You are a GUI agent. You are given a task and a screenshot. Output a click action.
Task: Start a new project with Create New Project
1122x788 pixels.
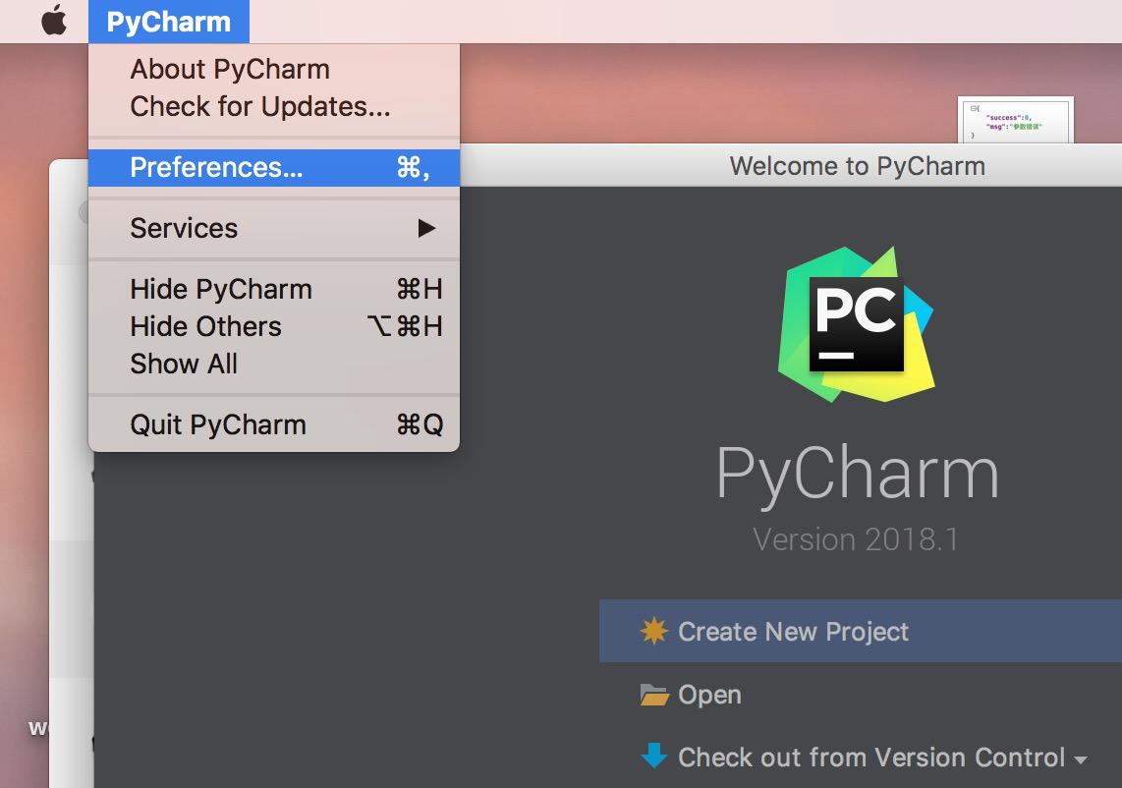click(791, 631)
